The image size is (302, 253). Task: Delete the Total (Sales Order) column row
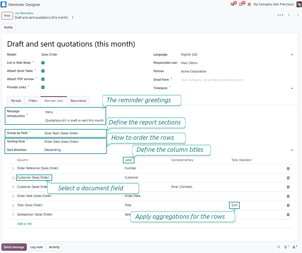pyautogui.click(x=288, y=205)
